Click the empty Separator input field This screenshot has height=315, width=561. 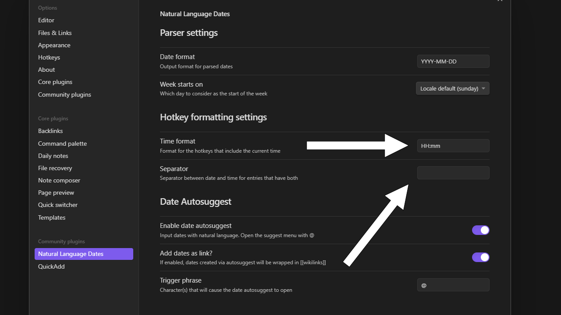[x=453, y=173]
